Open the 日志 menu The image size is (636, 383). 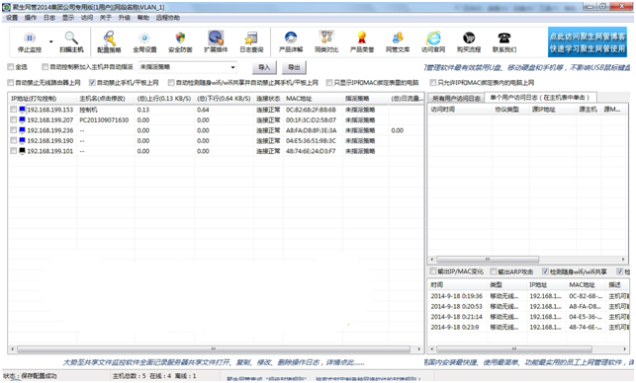click(x=49, y=18)
